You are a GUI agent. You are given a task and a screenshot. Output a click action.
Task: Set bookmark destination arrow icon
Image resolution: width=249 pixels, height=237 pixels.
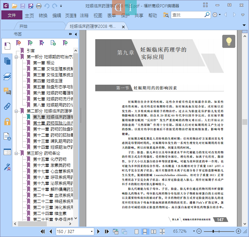(x=41, y=43)
